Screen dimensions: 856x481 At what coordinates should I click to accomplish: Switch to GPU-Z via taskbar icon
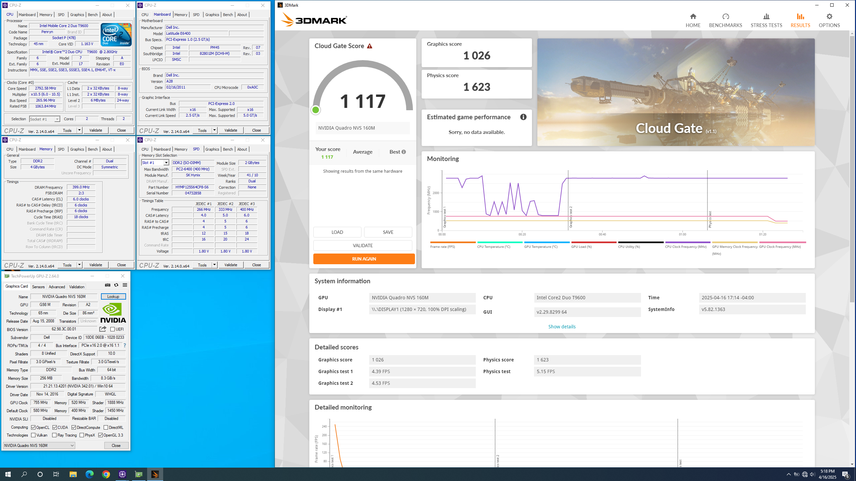click(x=138, y=474)
